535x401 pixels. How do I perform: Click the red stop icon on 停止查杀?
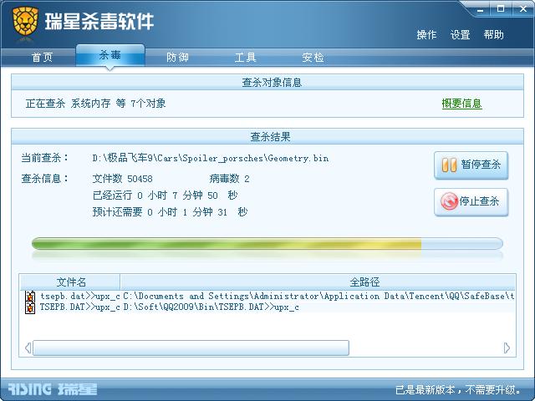(449, 201)
